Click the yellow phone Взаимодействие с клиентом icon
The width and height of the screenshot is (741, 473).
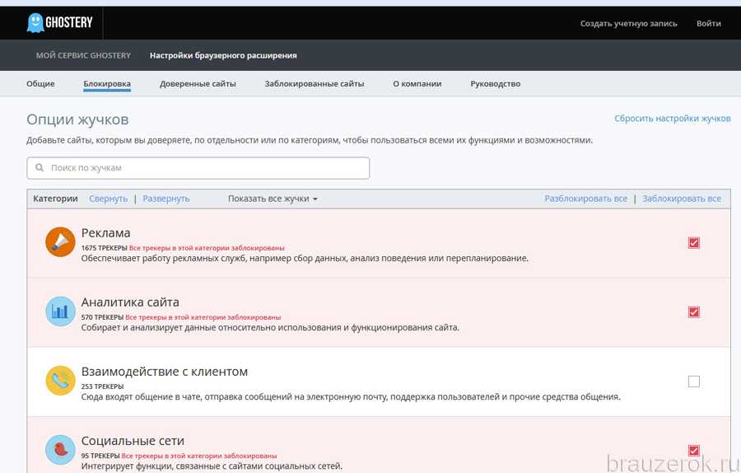click(x=60, y=380)
